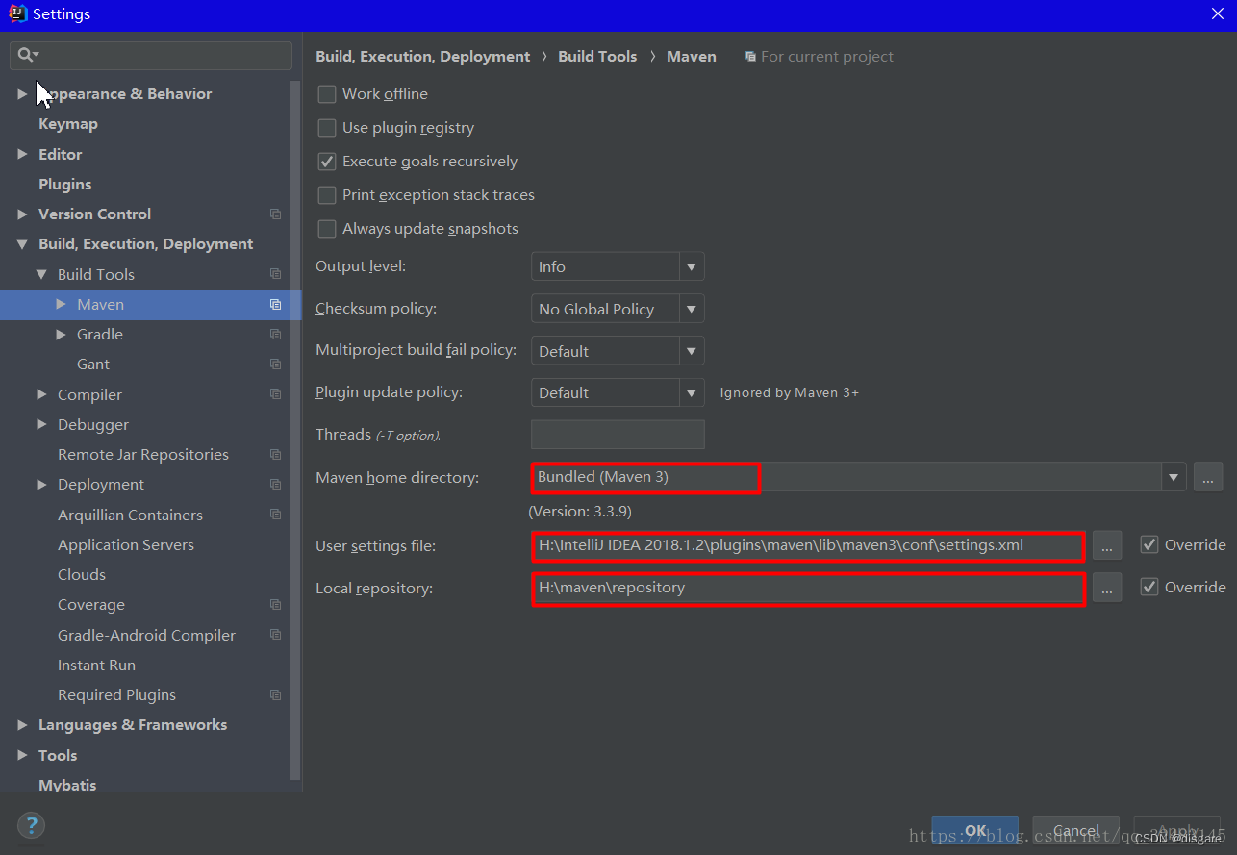Browse for Maven home directory with ellipsis button
1237x855 pixels.
1208,477
